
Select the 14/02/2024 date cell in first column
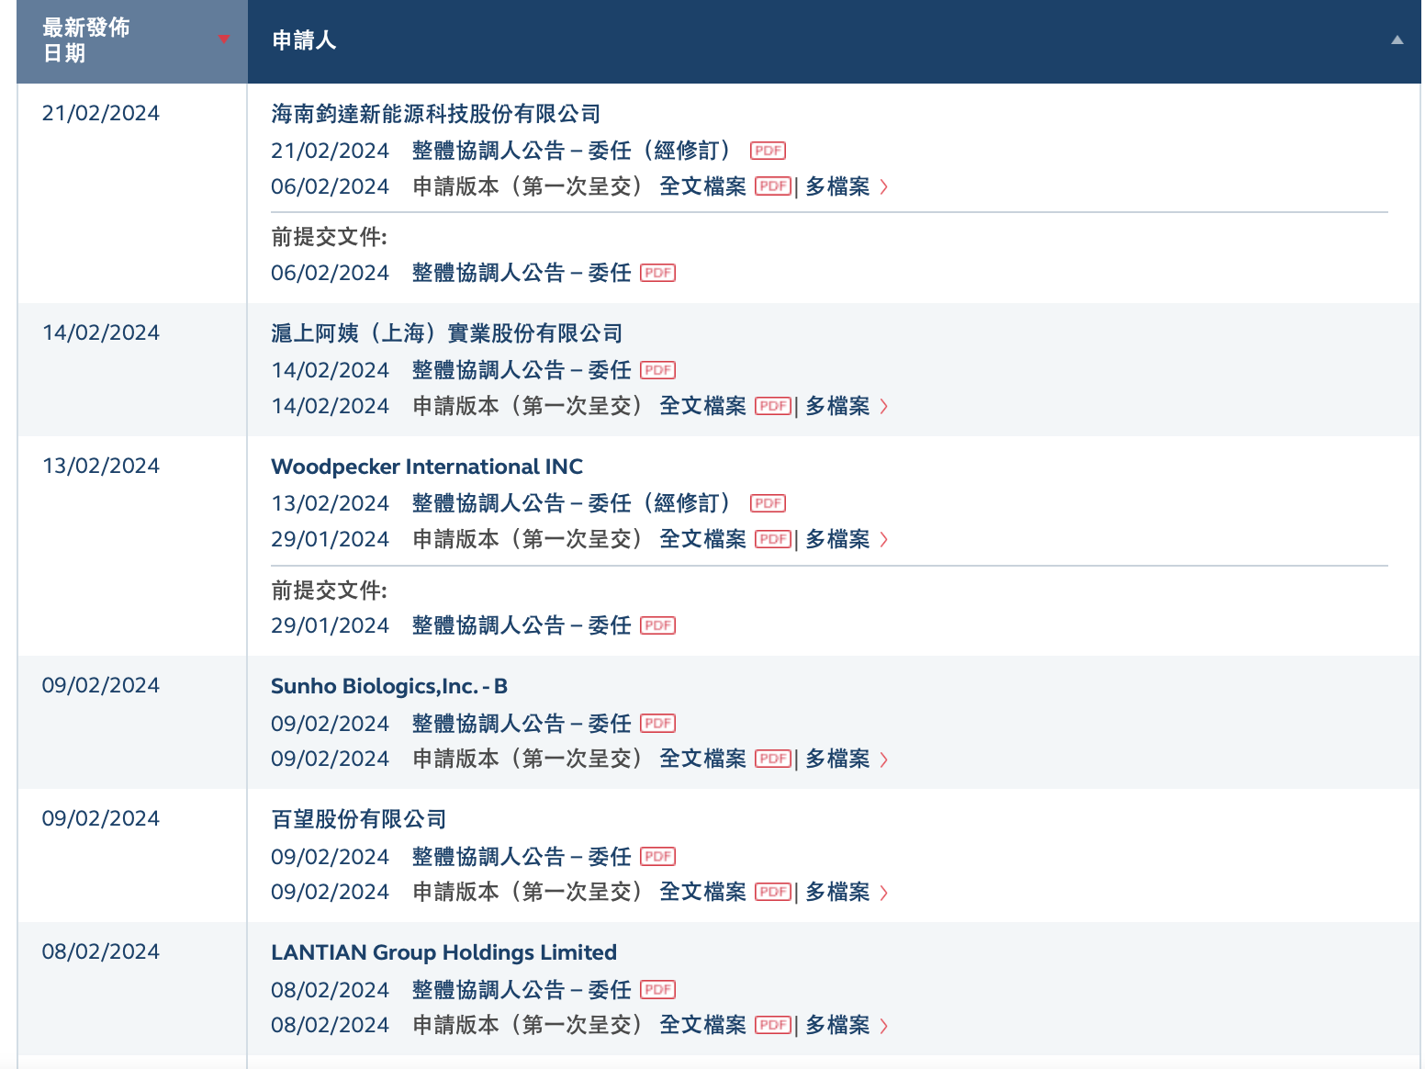[101, 332]
